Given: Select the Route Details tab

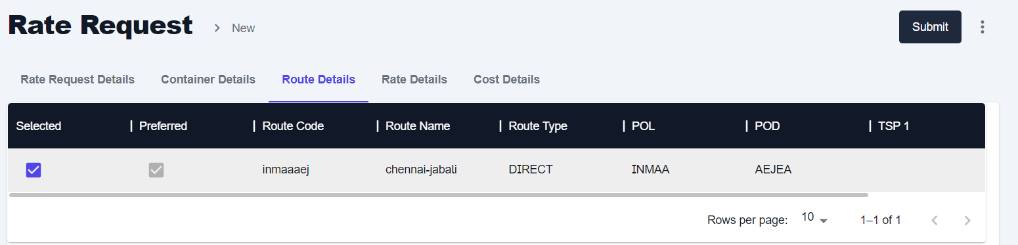Looking at the screenshot, I should coord(319,79).
